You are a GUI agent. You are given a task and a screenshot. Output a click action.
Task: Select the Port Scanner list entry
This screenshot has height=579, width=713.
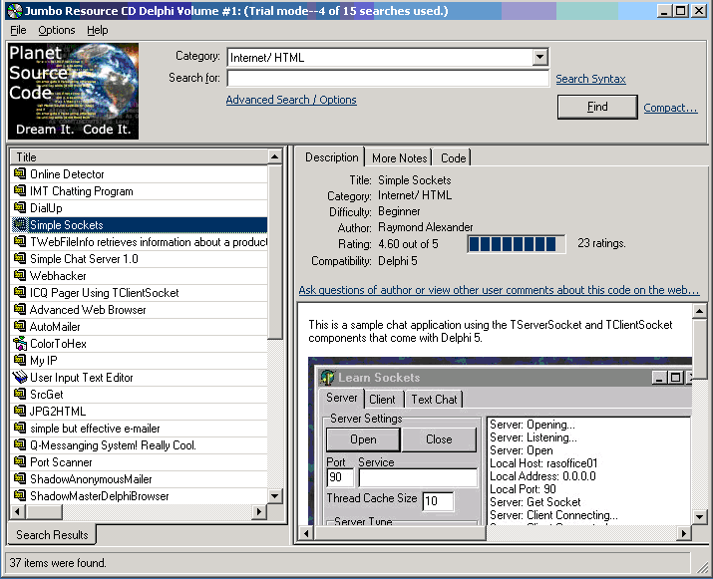point(139,461)
